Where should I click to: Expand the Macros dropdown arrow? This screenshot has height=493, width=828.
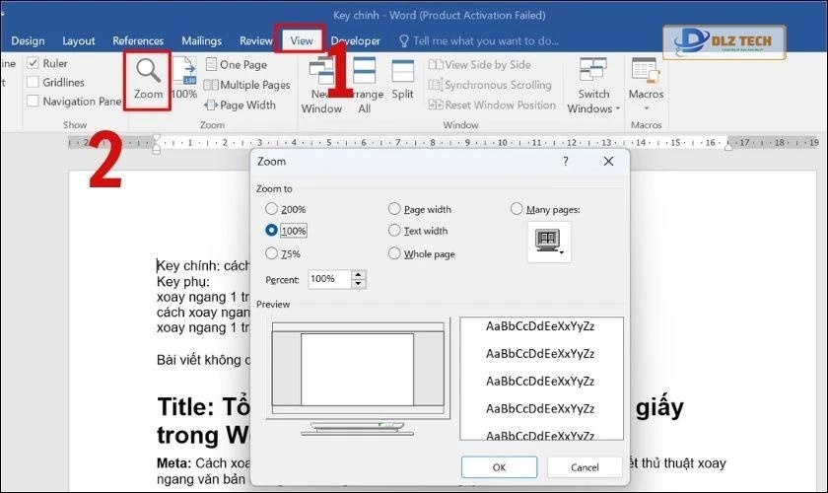647,108
